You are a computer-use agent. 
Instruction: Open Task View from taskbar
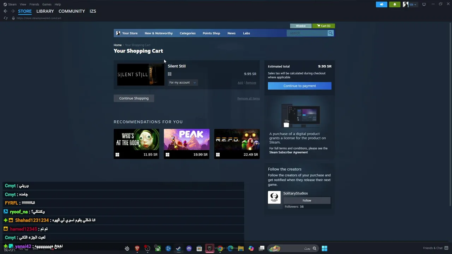click(262, 248)
